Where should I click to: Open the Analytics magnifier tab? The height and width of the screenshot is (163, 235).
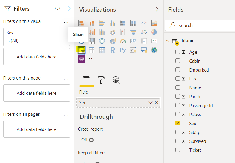click(x=116, y=80)
